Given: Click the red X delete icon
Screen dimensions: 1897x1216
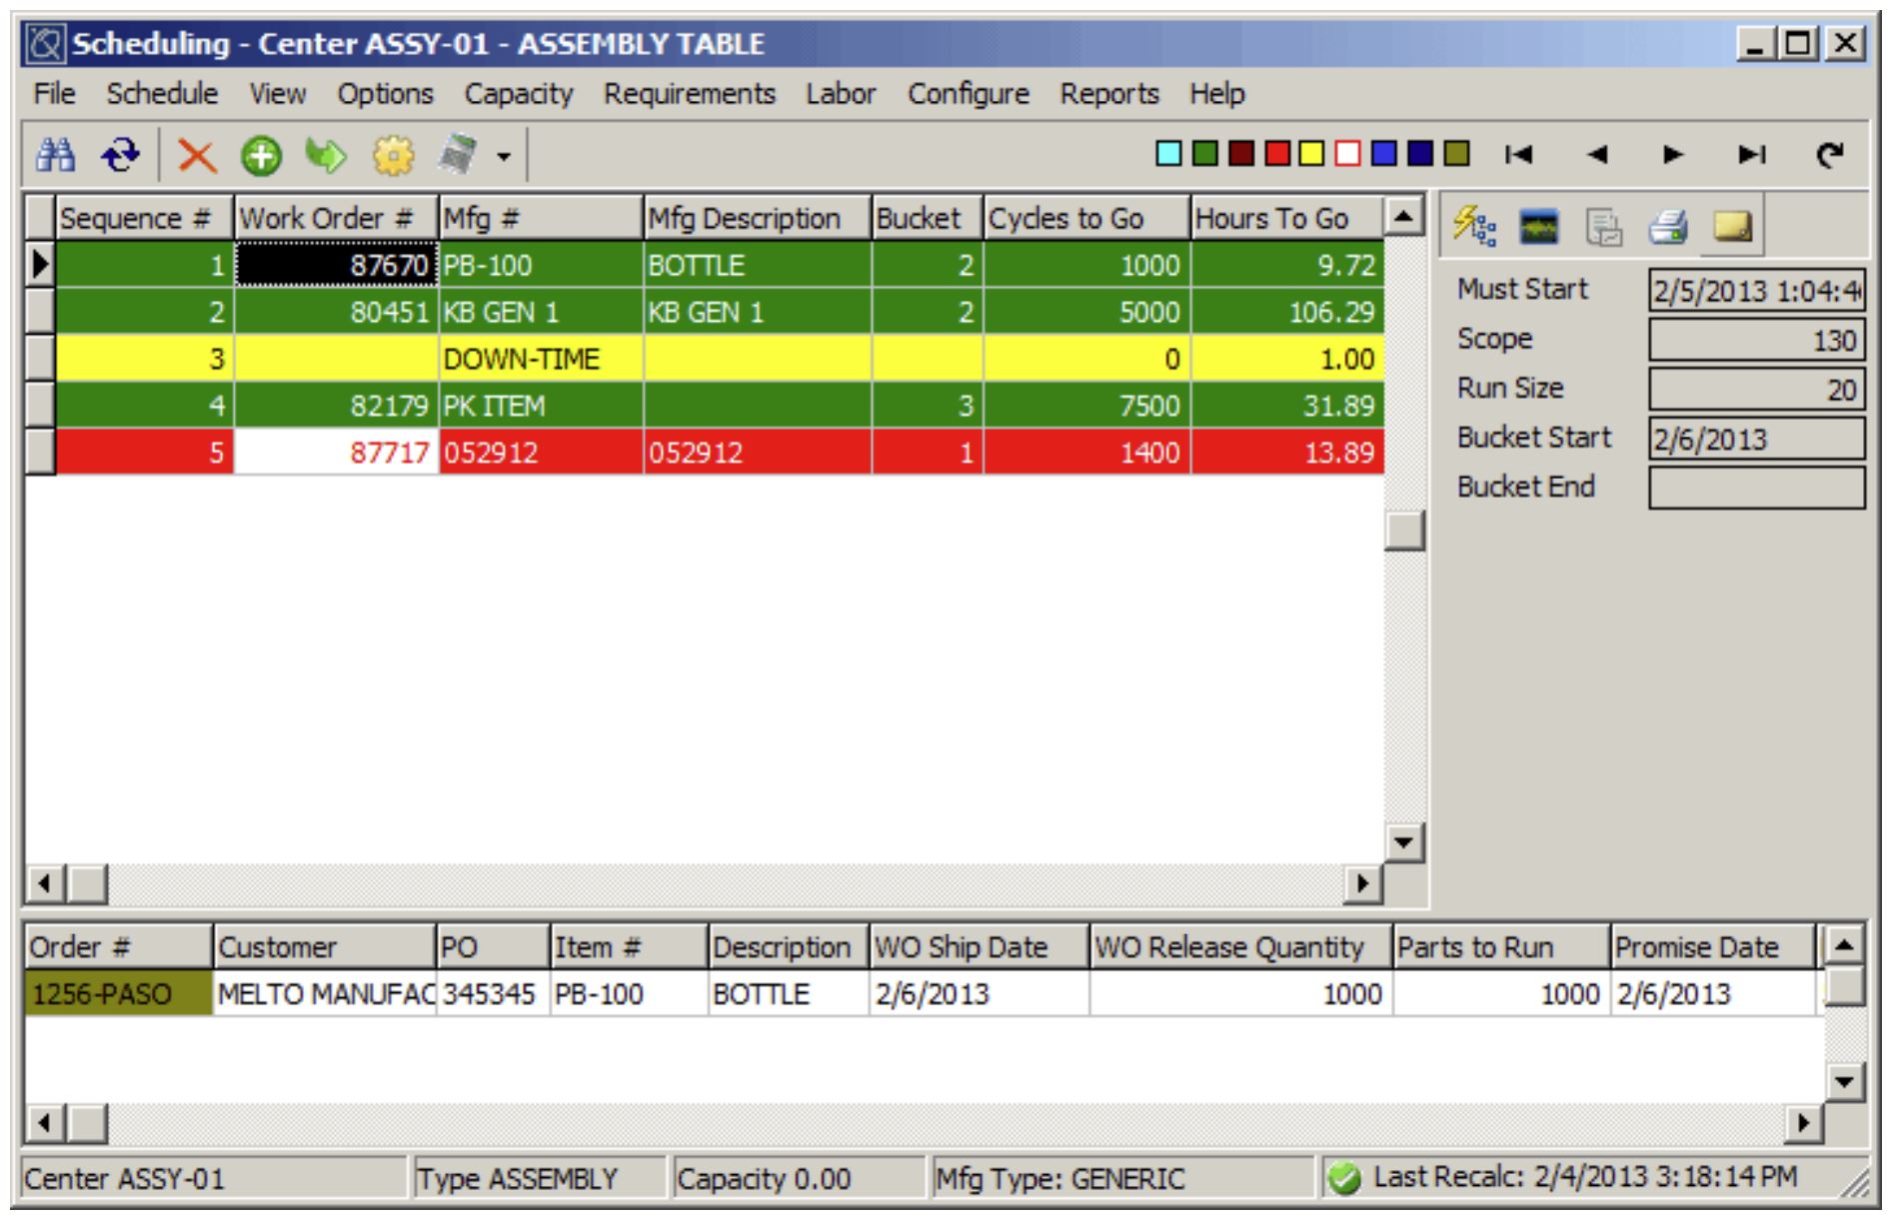Looking at the screenshot, I should 196,156.
